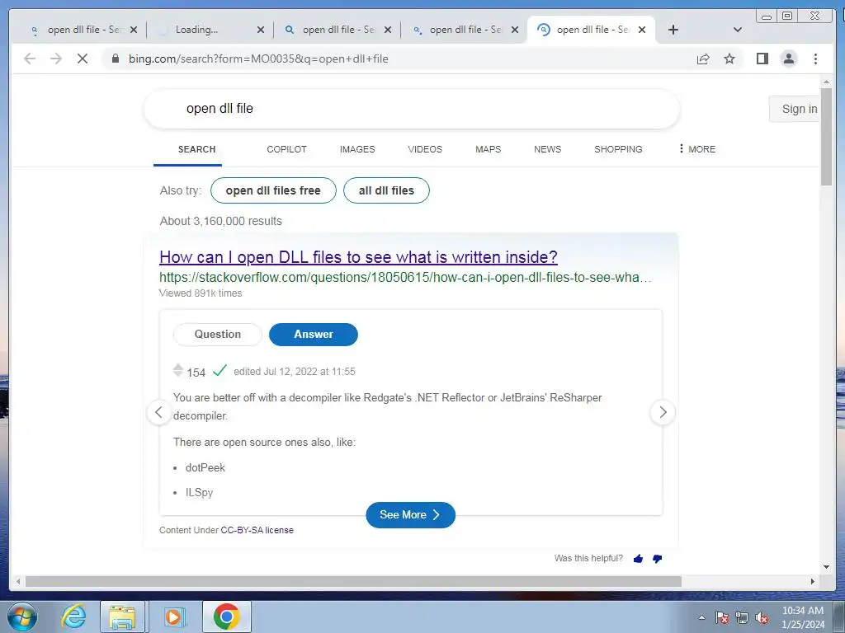845x633 pixels.
Task: Open Chrome profile avatar
Action: point(788,59)
